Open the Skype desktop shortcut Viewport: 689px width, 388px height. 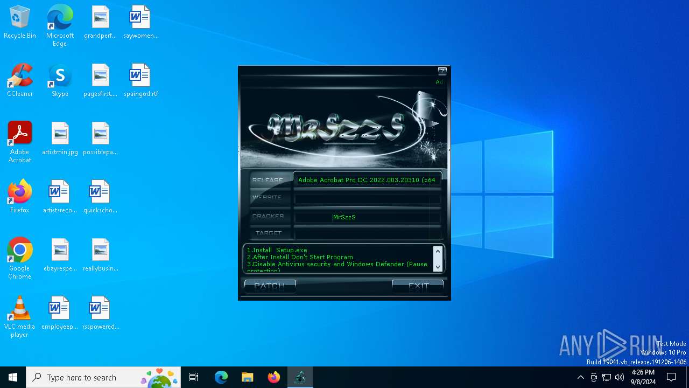click(x=60, y=81)
